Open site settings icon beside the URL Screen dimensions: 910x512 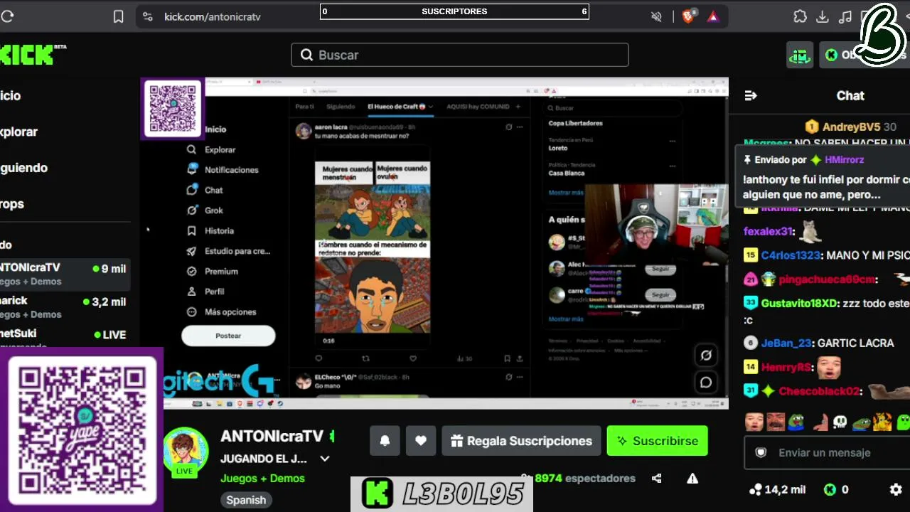147,16
